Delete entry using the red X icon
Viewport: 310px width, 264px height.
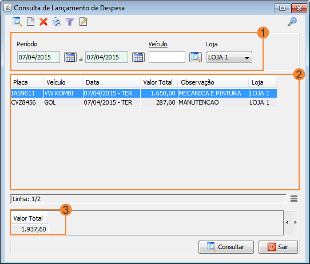pos(43,22)
